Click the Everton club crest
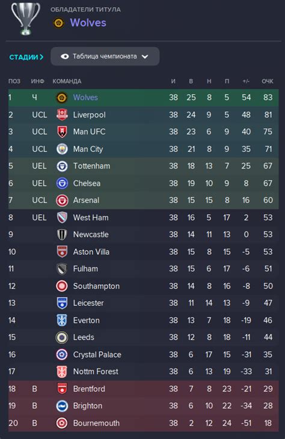 (x=62, y=320)
